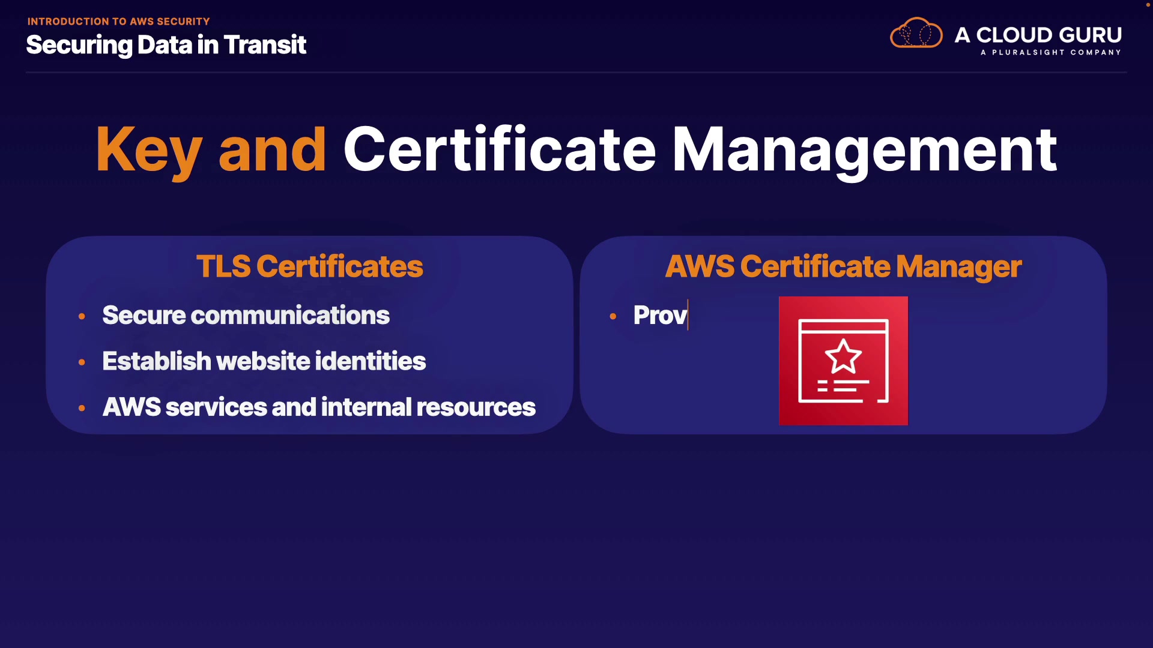Viewport: 1153px width, 648px height.
Task: Click the horizontal divider line under header
Action: click(576, 72)
